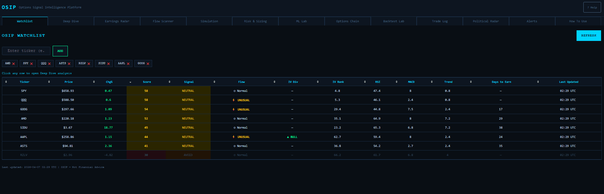Click the score 52 cell for AMD
The height and width of the screenshot is (194, 604).
pos(146,119)
